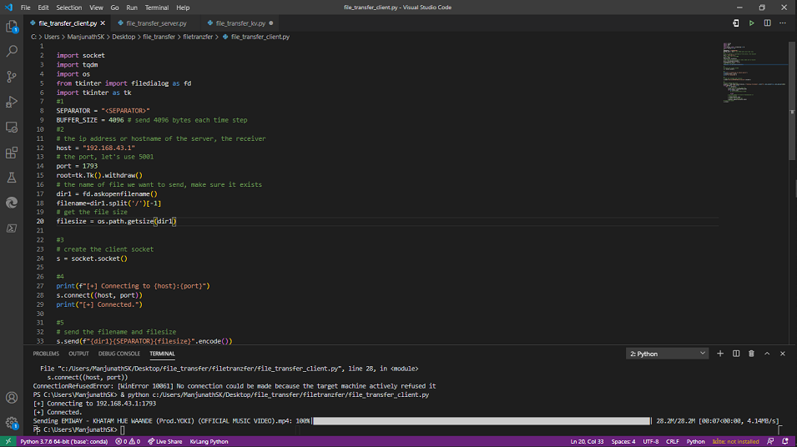Run Python file with play button
The image size is (797, 447).
(751, 23)
